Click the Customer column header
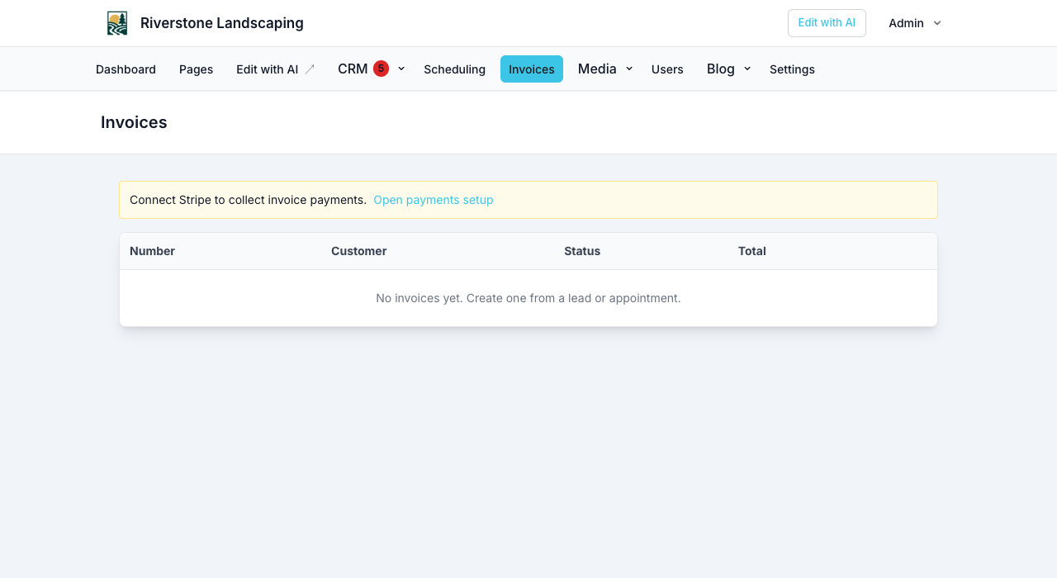The height and width of the screenshot is (578, 1057). pos(358,251)
